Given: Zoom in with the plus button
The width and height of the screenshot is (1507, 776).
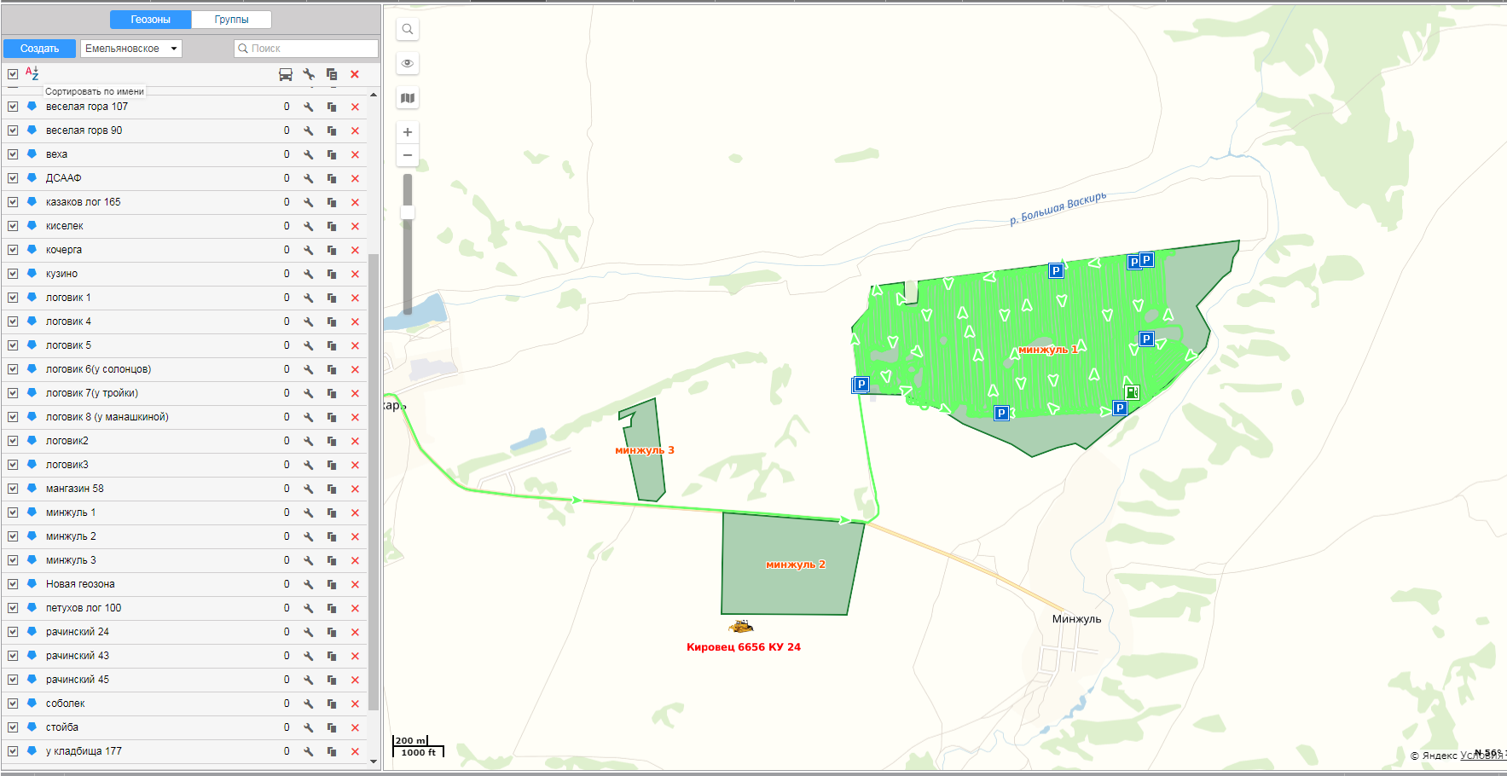Looking at the screenshot, I should [x=408, y=132].
